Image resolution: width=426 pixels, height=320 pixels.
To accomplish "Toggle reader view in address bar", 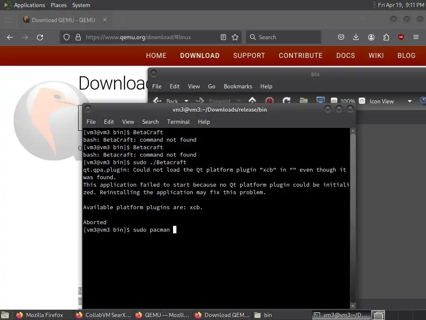I will tap(223, 37).
